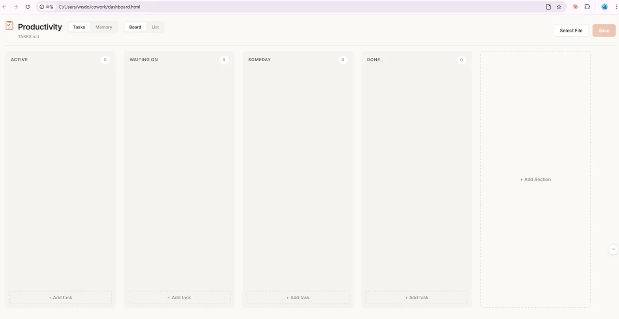
Task: Select the List view
Action: [x=155, y=27]
